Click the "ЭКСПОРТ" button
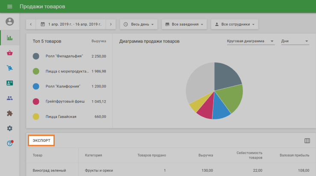This screenshot has width=316, height=176. click(x=41, y=141)
